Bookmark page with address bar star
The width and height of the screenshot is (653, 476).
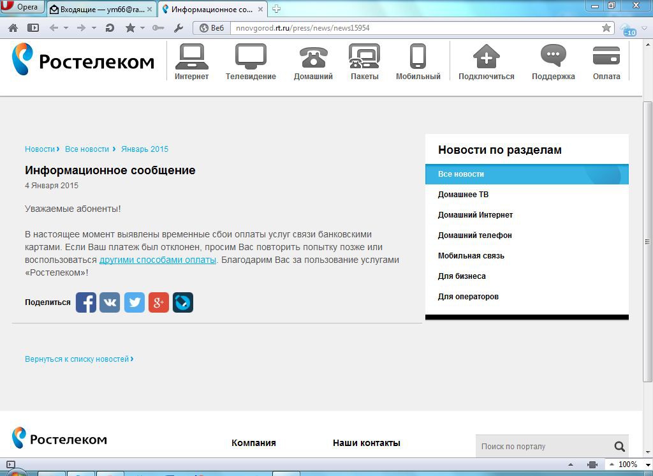[x=606, y=28]
